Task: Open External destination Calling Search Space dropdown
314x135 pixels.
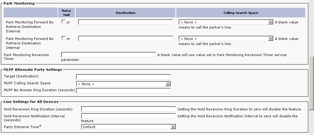Action: pos(226,22)
